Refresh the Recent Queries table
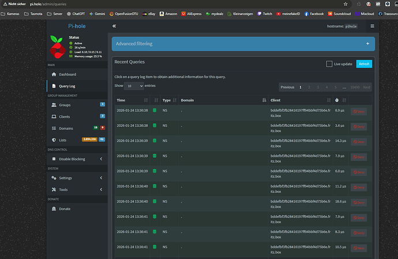Image resolution: width=398 pixels, height=259 pixels. [x=364, y=63]
